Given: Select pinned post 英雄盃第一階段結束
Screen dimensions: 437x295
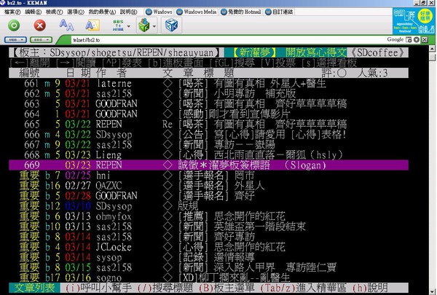Looking at the screenshot, I should click(209, 227).
